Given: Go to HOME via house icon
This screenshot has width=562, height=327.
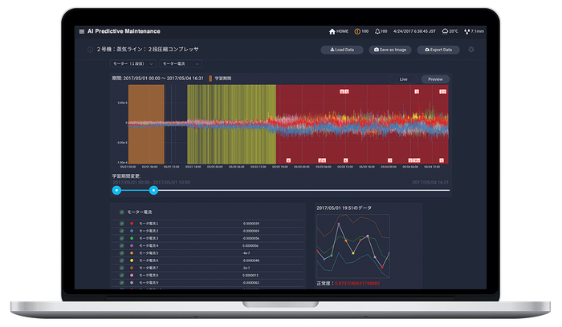Looking at the screenshot, I should tap(332, 31).
